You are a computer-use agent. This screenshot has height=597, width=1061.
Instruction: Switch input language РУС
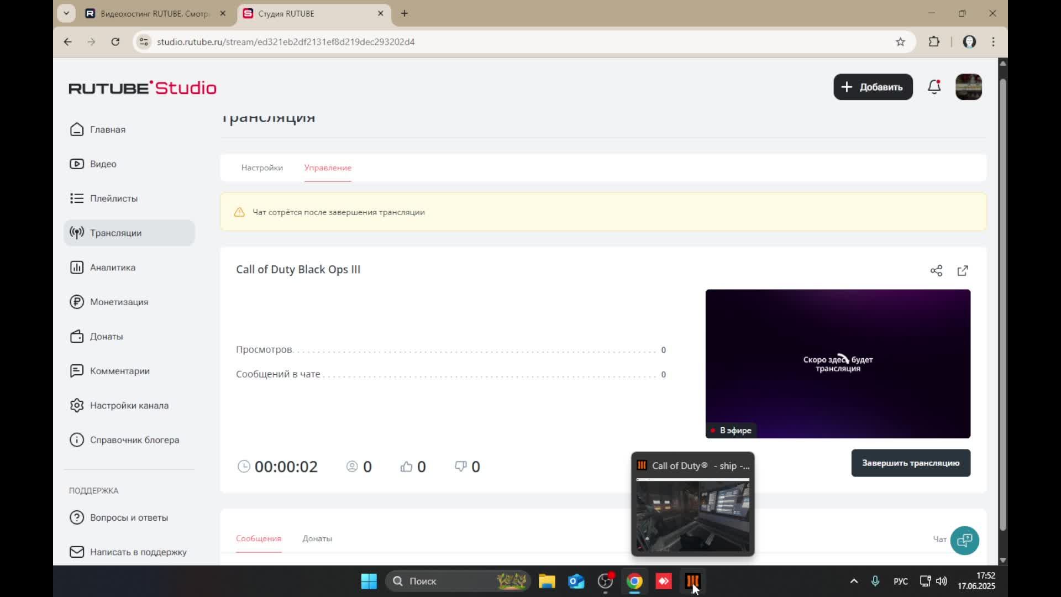[900, 581]
